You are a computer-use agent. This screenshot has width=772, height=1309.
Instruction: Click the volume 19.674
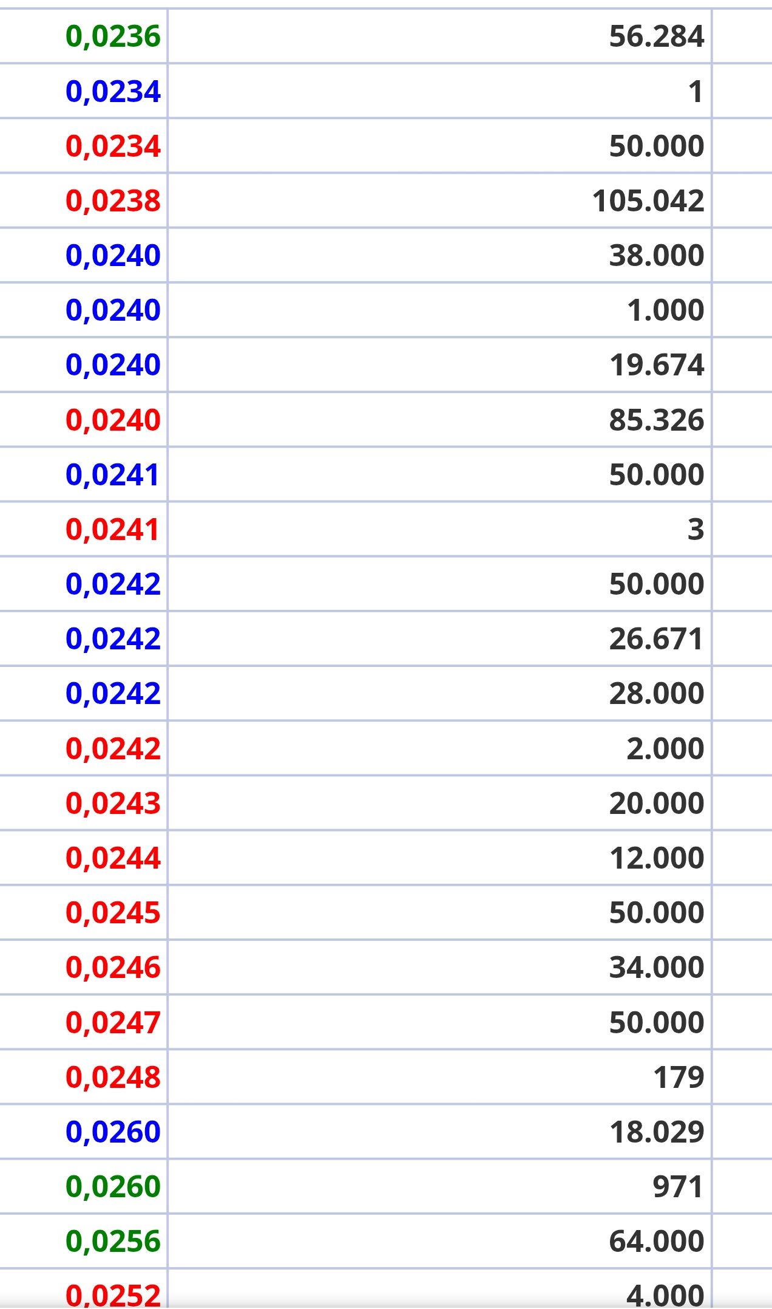pyautogui.click(x=657, y=365)
